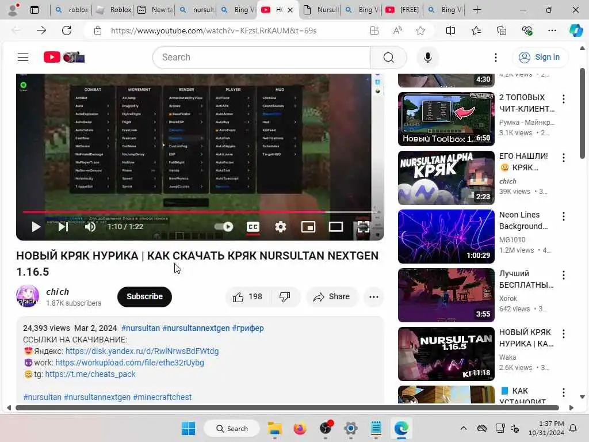
Task: Open options for Лучший БЕСПЛАТНЫ video
Action: tap(564, 275)
